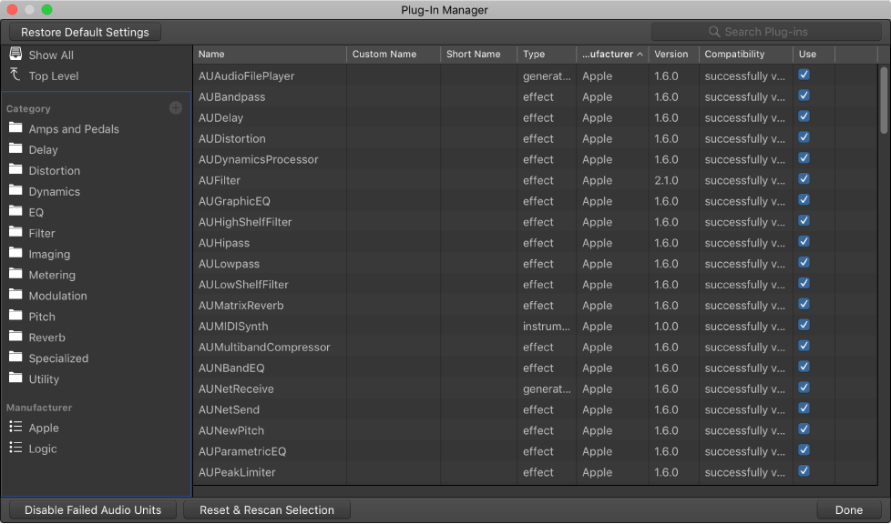This screenshot has width=891, height=524.
Task: Disable the Use checkbox for AUDelay
Action: coord(804,116)
